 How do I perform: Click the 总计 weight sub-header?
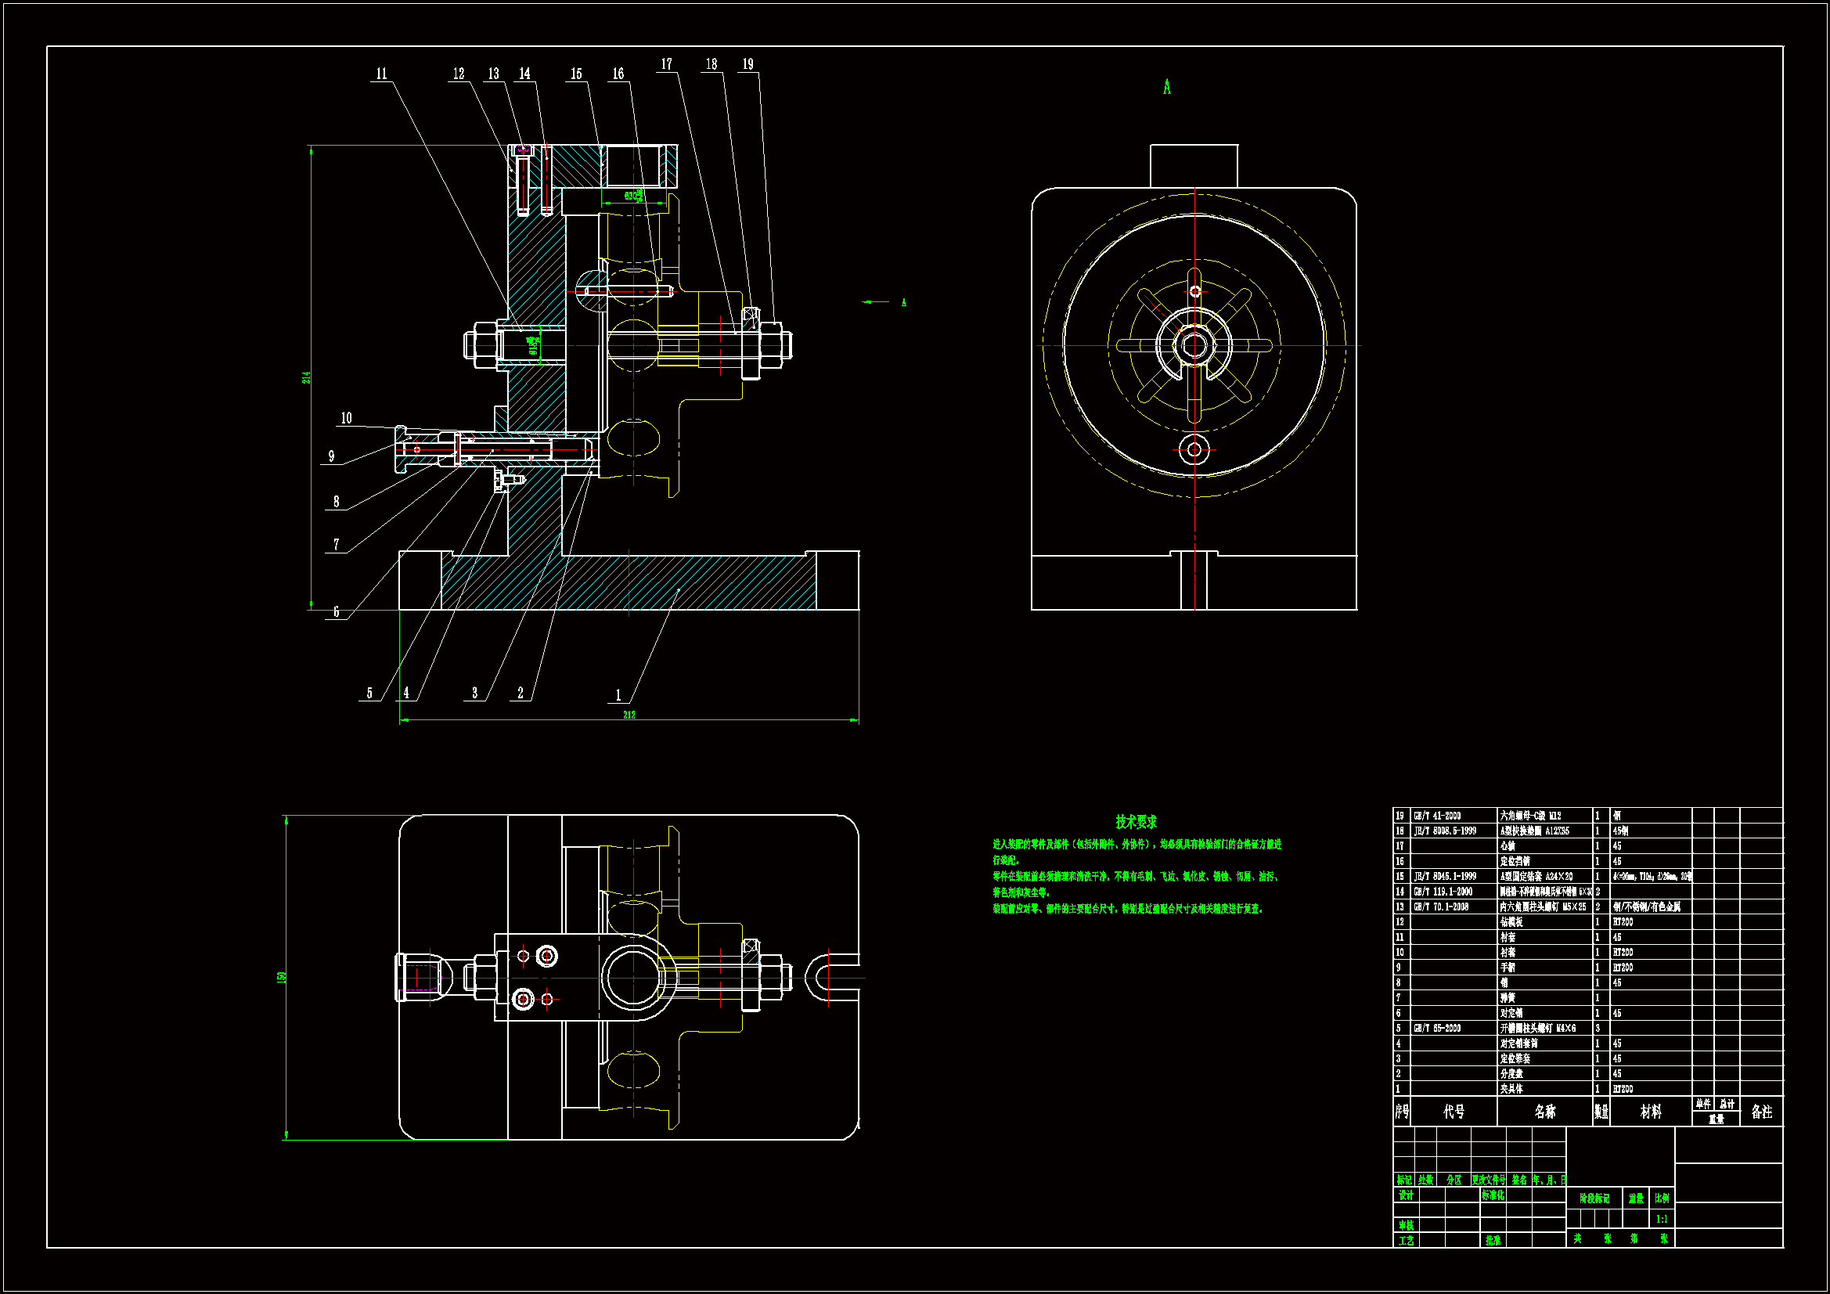[1727, 1105]
